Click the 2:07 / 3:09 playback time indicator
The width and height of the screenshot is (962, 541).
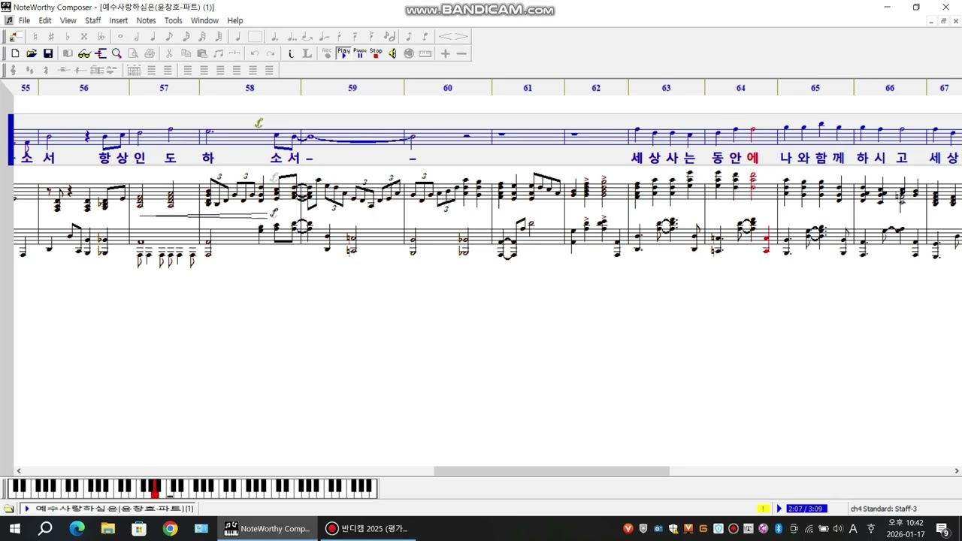(x=806, y=509)
